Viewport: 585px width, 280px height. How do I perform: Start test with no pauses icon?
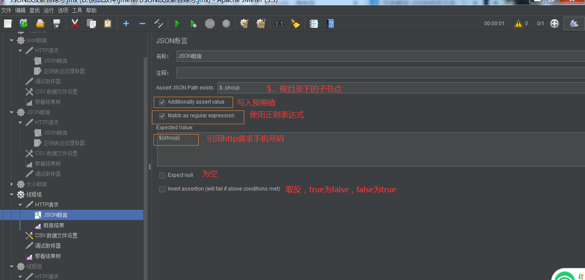(194, 24)
